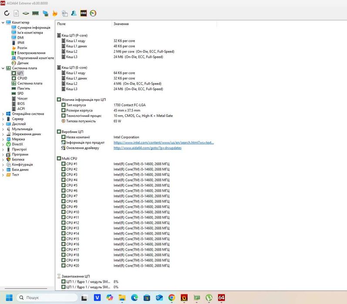The height and width of the screenshot is (304, 347).
Task: Click the motherboard chip toolbar icon
Action: coord(26,13)
